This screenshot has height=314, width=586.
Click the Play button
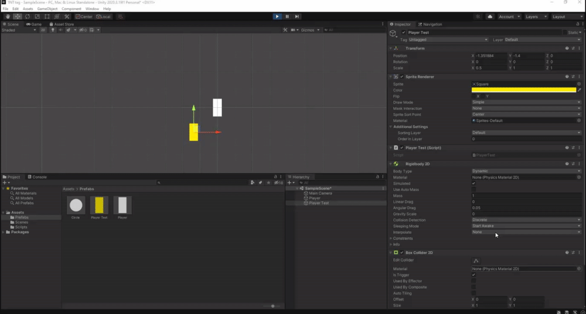point(277,16)
